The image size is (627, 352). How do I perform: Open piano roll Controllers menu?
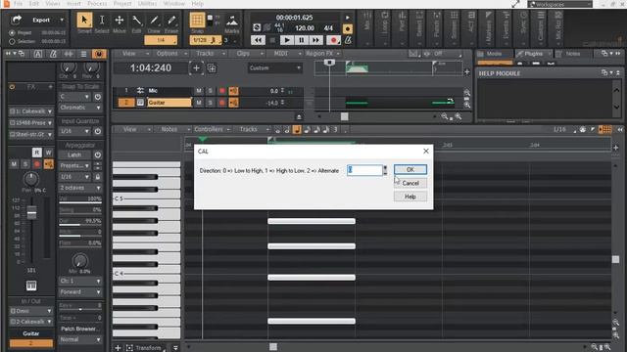(x=212, y=130)
